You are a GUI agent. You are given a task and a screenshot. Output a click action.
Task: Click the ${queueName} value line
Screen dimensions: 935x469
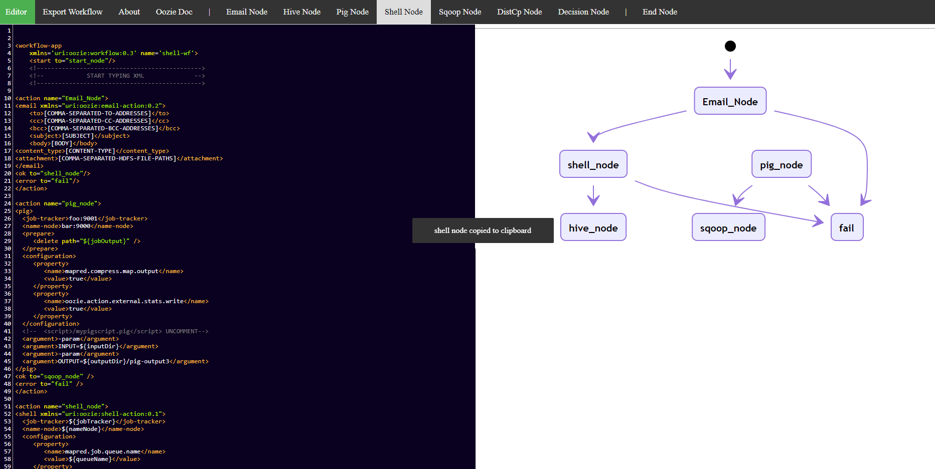[92, 459]
